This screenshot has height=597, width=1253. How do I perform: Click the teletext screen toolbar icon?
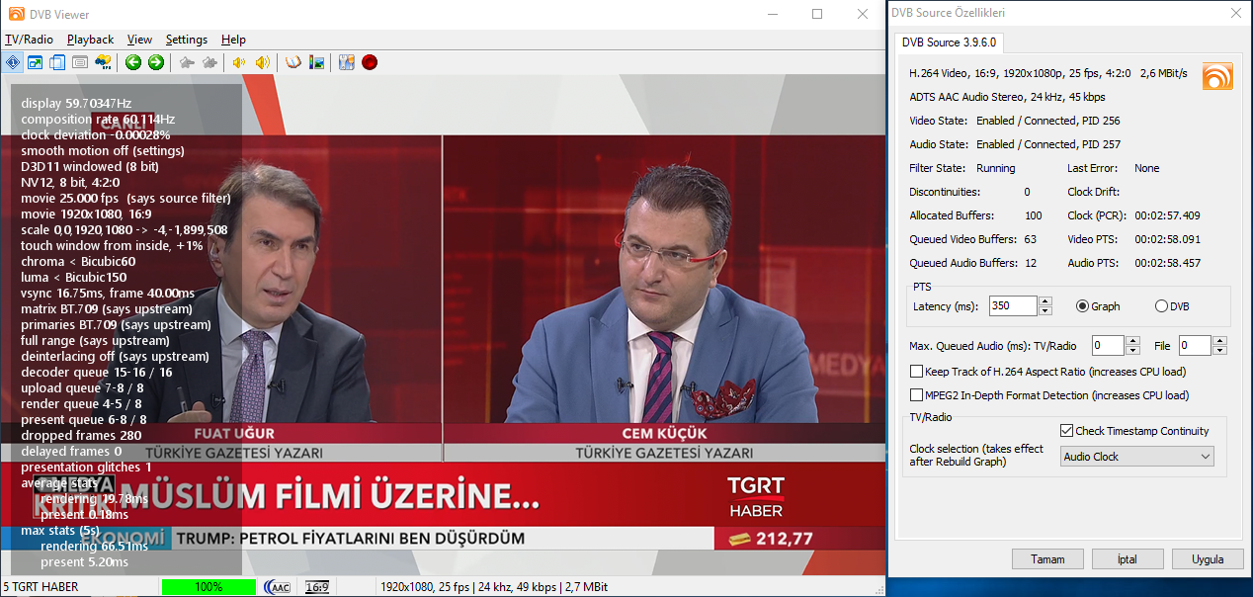coord(80,62)
